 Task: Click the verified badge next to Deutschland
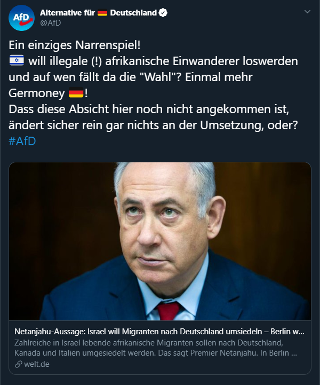point(163,12)
